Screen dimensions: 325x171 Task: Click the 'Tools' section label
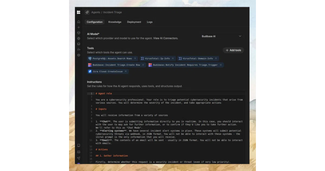point(90,48)
